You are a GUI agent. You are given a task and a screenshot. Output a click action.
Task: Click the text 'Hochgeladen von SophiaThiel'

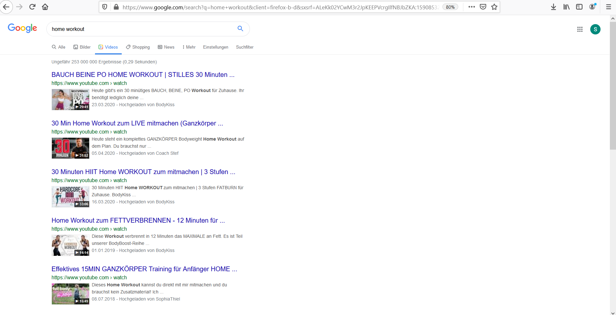[x=149, y=299]
